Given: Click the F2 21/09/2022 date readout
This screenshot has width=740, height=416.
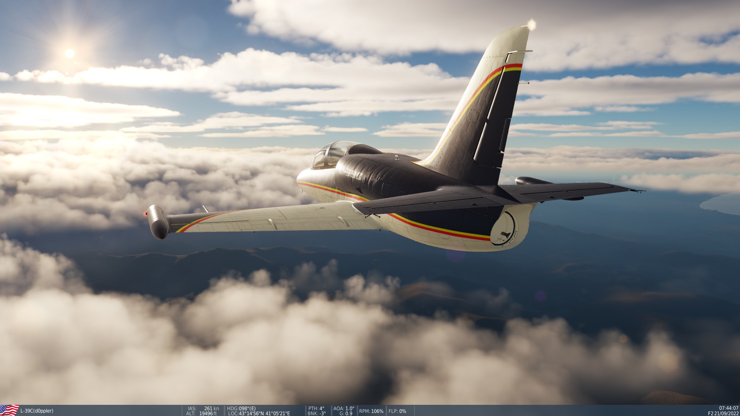Looking at the screenshot, I should pos(723,413).
